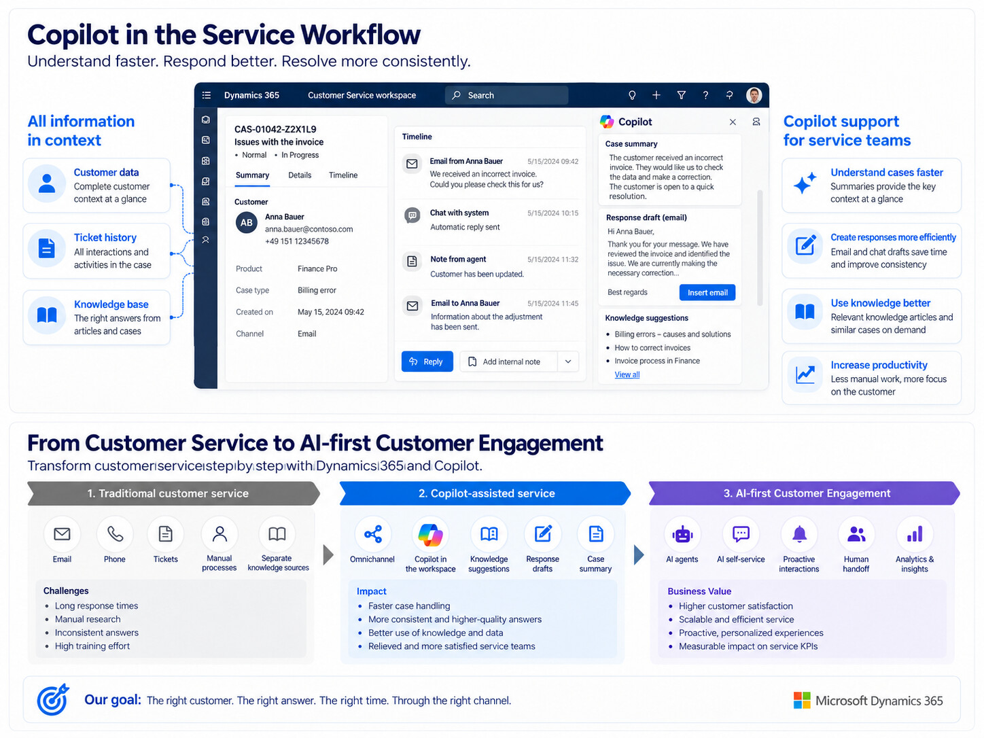Viewport: 984px width, 738px height.
Task: Click the Copilot logo in panel header
Action: (x=607, y=122)
